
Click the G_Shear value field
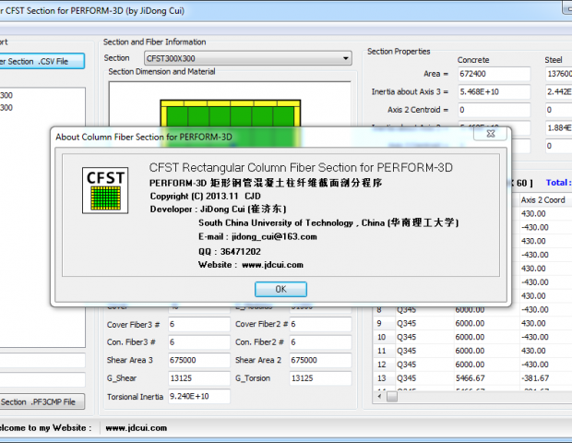(198, 378)
